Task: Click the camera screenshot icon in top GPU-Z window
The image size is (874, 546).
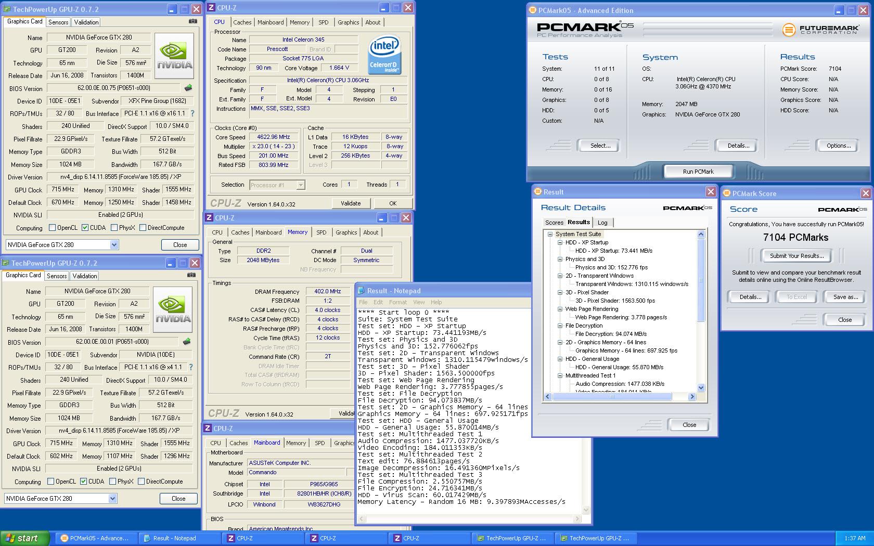Action: point(193,21)
